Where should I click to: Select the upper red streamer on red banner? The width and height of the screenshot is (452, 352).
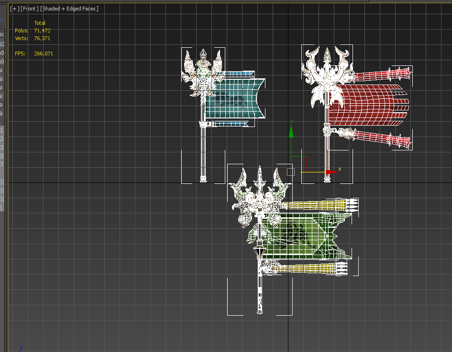tap(378, 75)
